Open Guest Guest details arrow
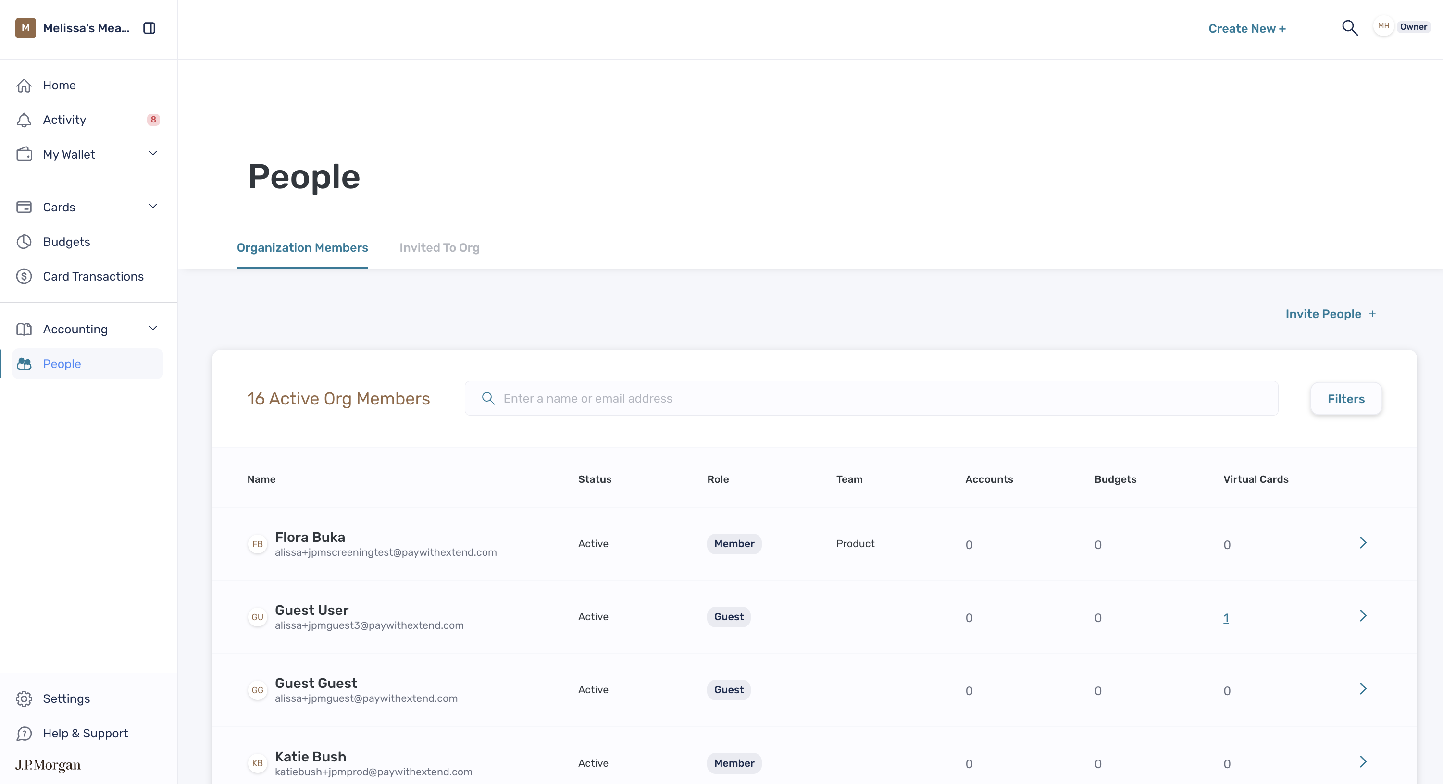This screenshot has width=1443, height=784. [1363, 689]
